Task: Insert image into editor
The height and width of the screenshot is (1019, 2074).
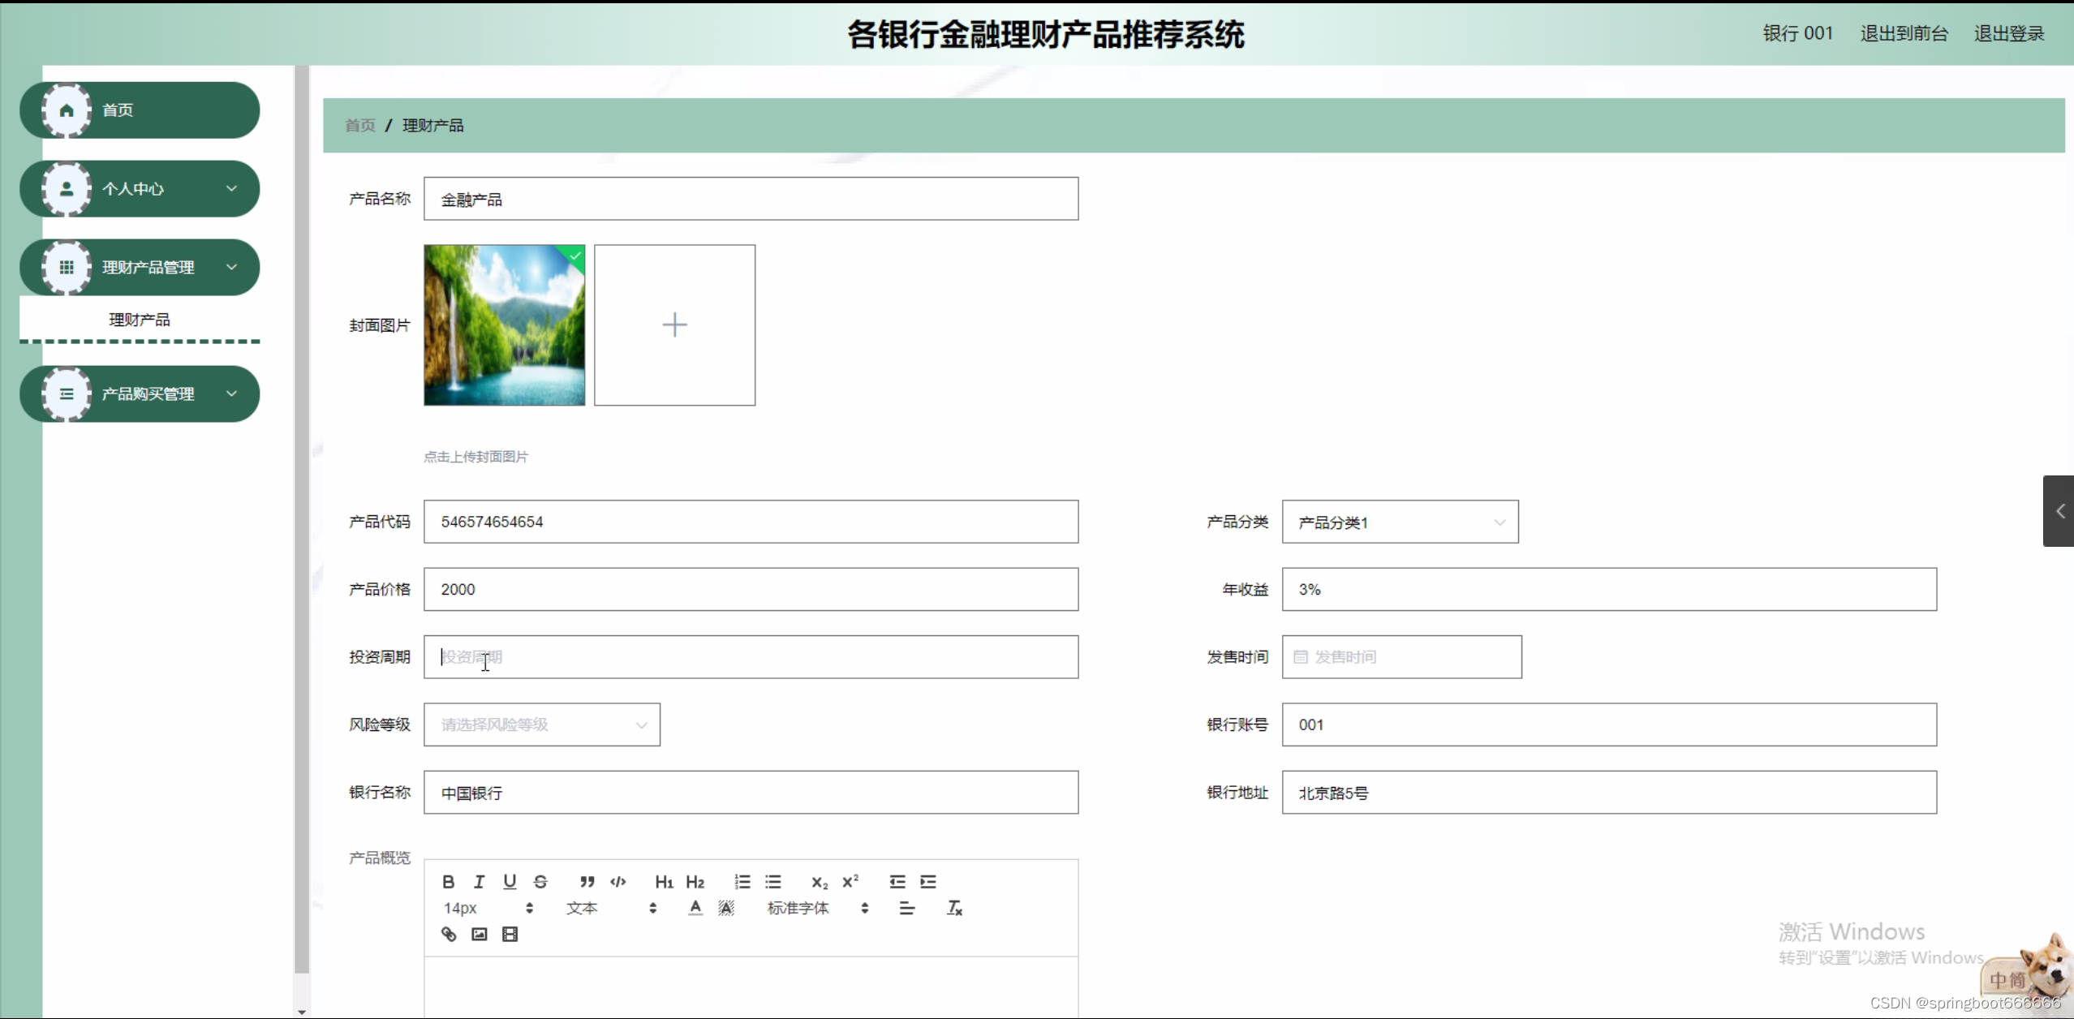Action: tap(479, 934)
